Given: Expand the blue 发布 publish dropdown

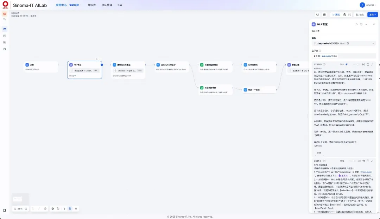Looking at the screenshot, I should [372, 15].
